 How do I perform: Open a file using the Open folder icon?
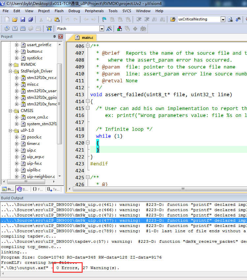(x=15, y=19)
